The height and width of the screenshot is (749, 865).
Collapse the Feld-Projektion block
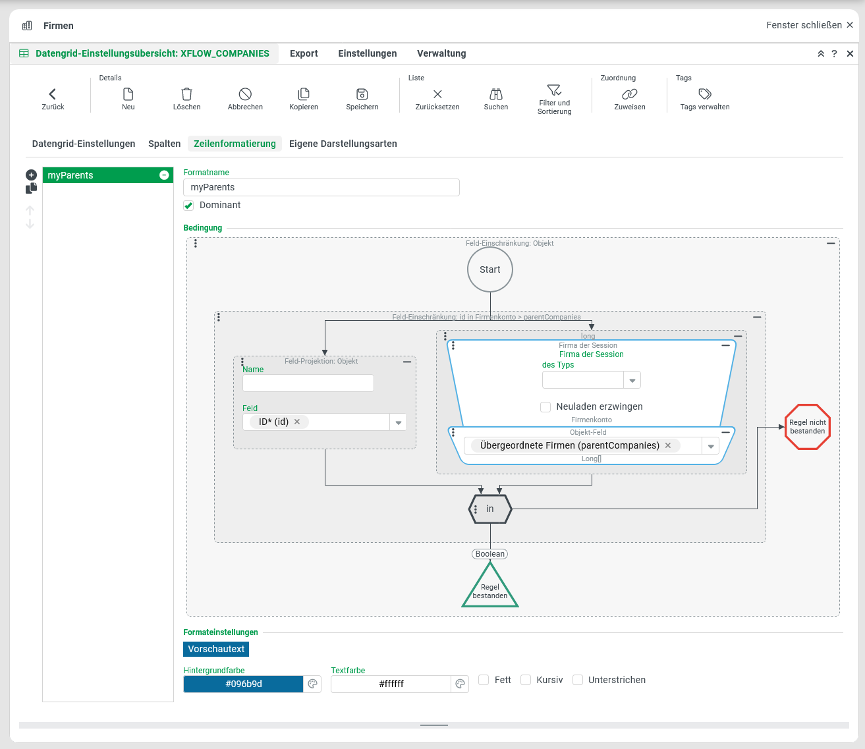tap(407, 362)
